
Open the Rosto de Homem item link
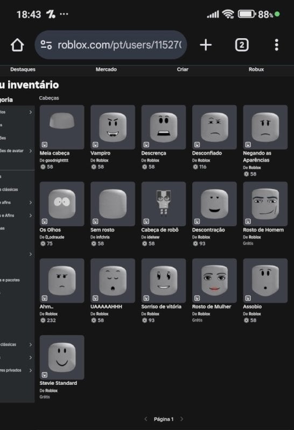coord(263,230)
